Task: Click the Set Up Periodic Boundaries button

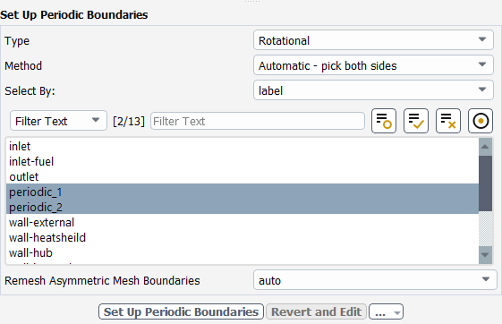Action: 181,311
